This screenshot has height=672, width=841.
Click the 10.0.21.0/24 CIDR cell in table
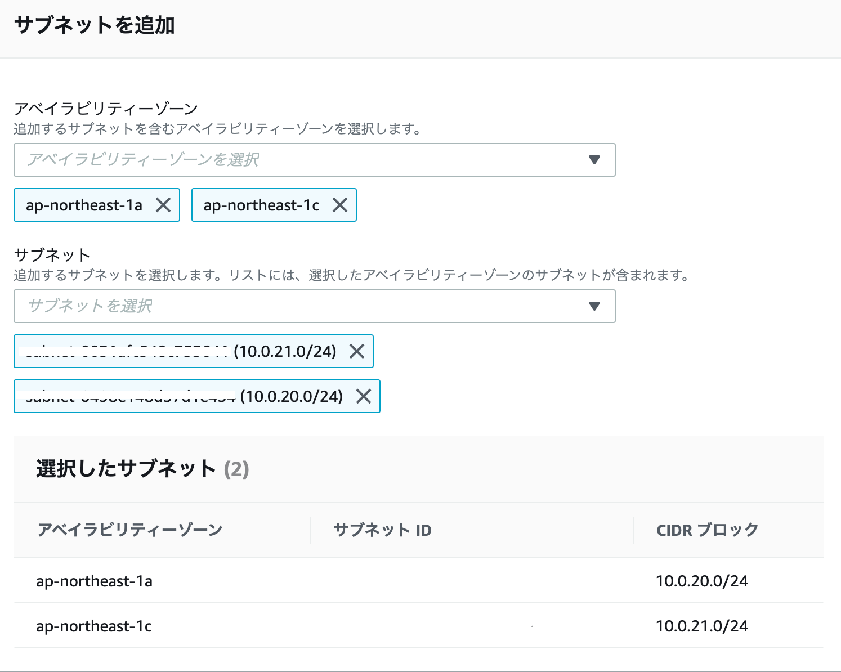[x=701, y=626]
